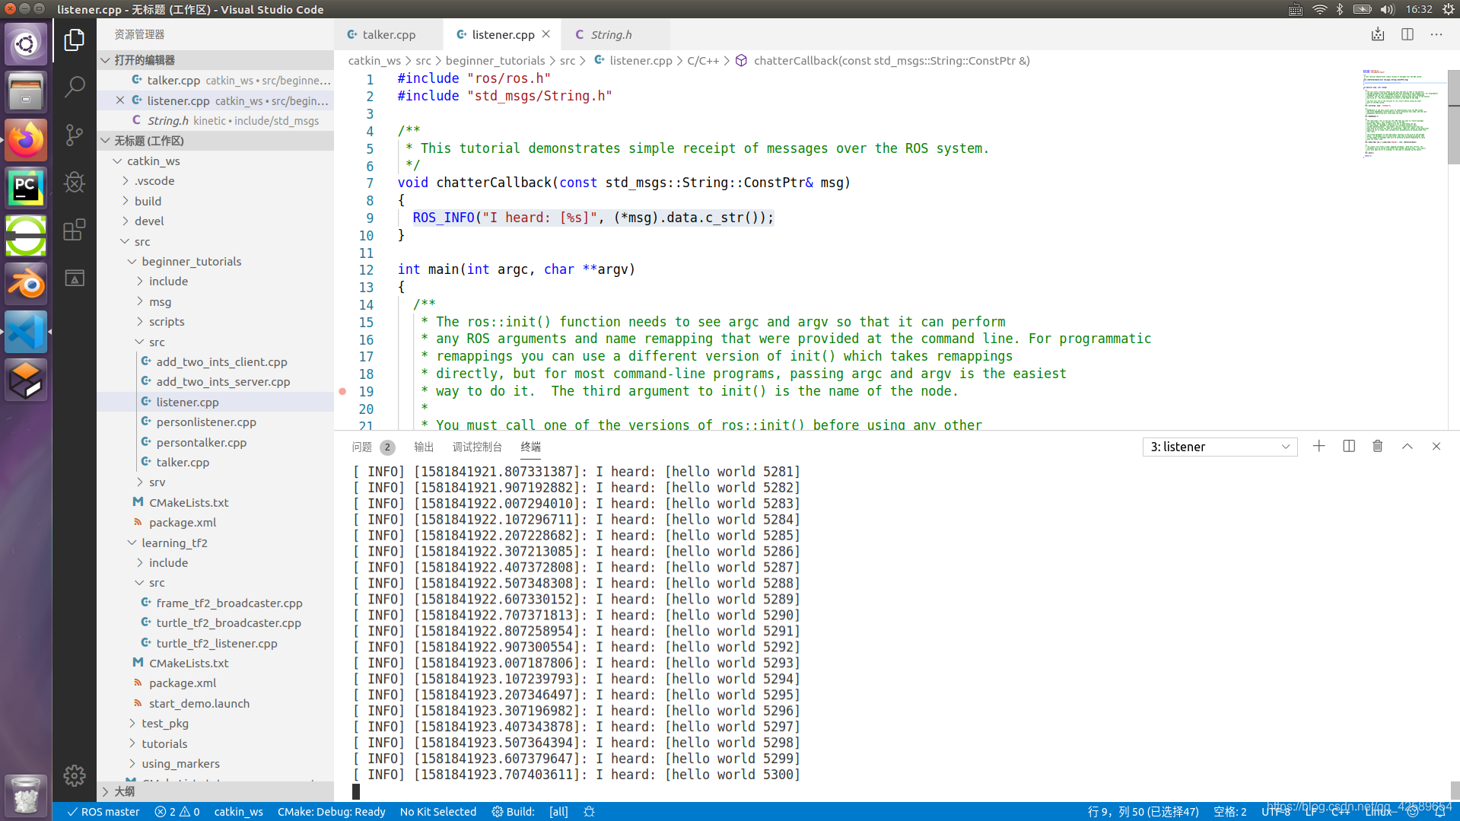Image resolution: width=1460 pixels, height=821 pixels.
Task: Click the indentation spaces 2 status item
Action: [x=1229, y=812]
